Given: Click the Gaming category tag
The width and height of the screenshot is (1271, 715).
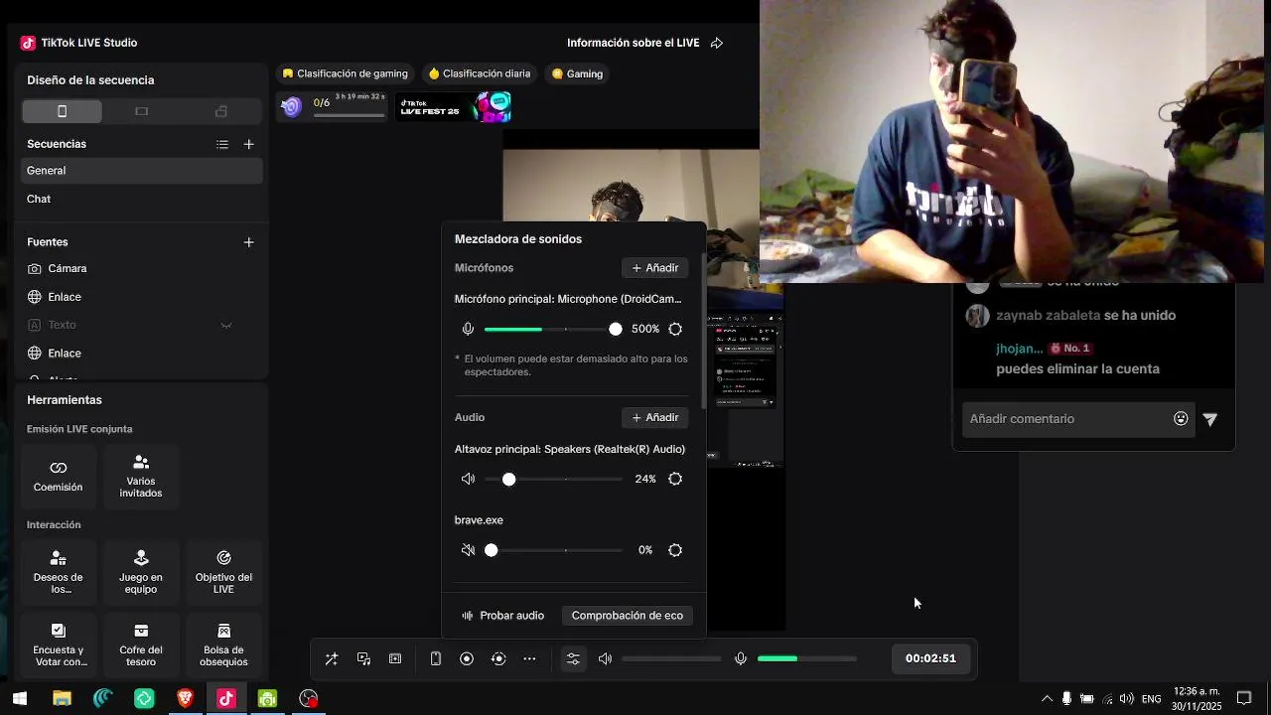Looking at the screenshot, I should pos(577,73).
